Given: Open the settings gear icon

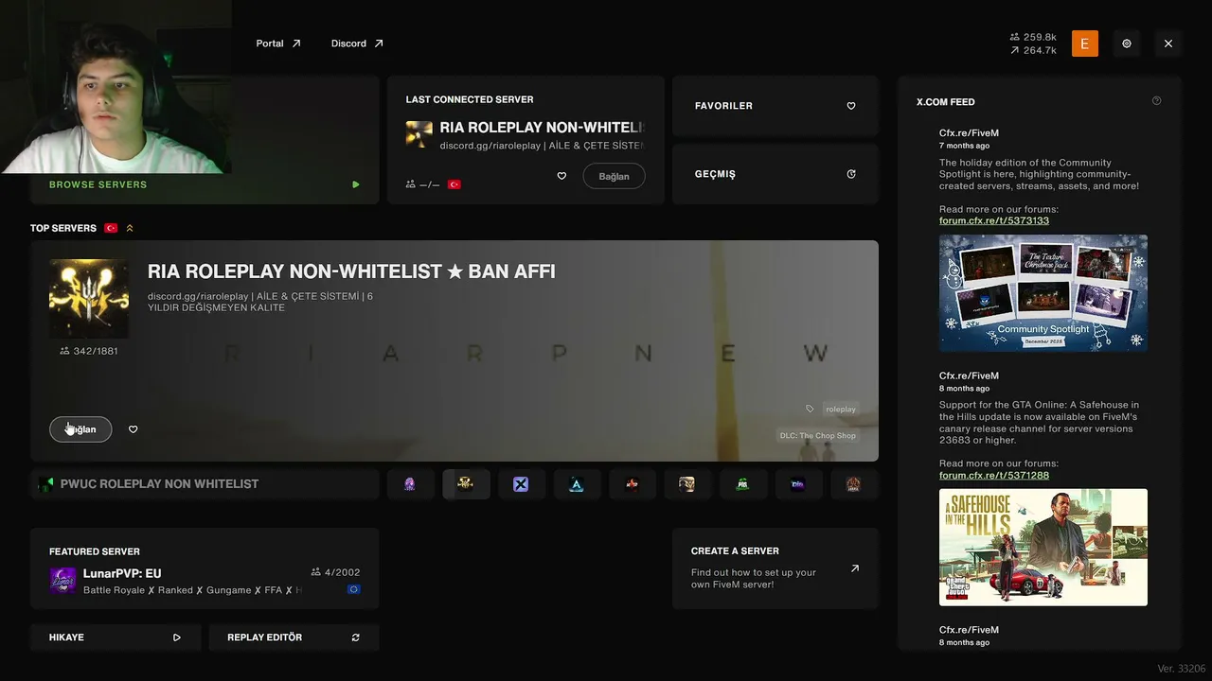Looking at the screenshot, I should pyautogui.click(x=1127, y=44).
